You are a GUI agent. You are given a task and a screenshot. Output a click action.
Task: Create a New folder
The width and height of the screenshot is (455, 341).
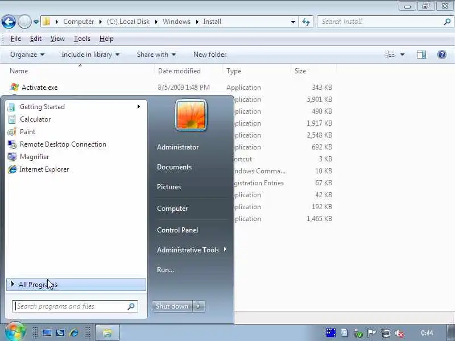pyautogui.click(x=210, y=55)
